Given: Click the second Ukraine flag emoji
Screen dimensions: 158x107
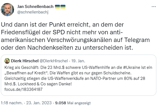Looking at the screenshot, I should pyautogui.click(x=63, y=7).
